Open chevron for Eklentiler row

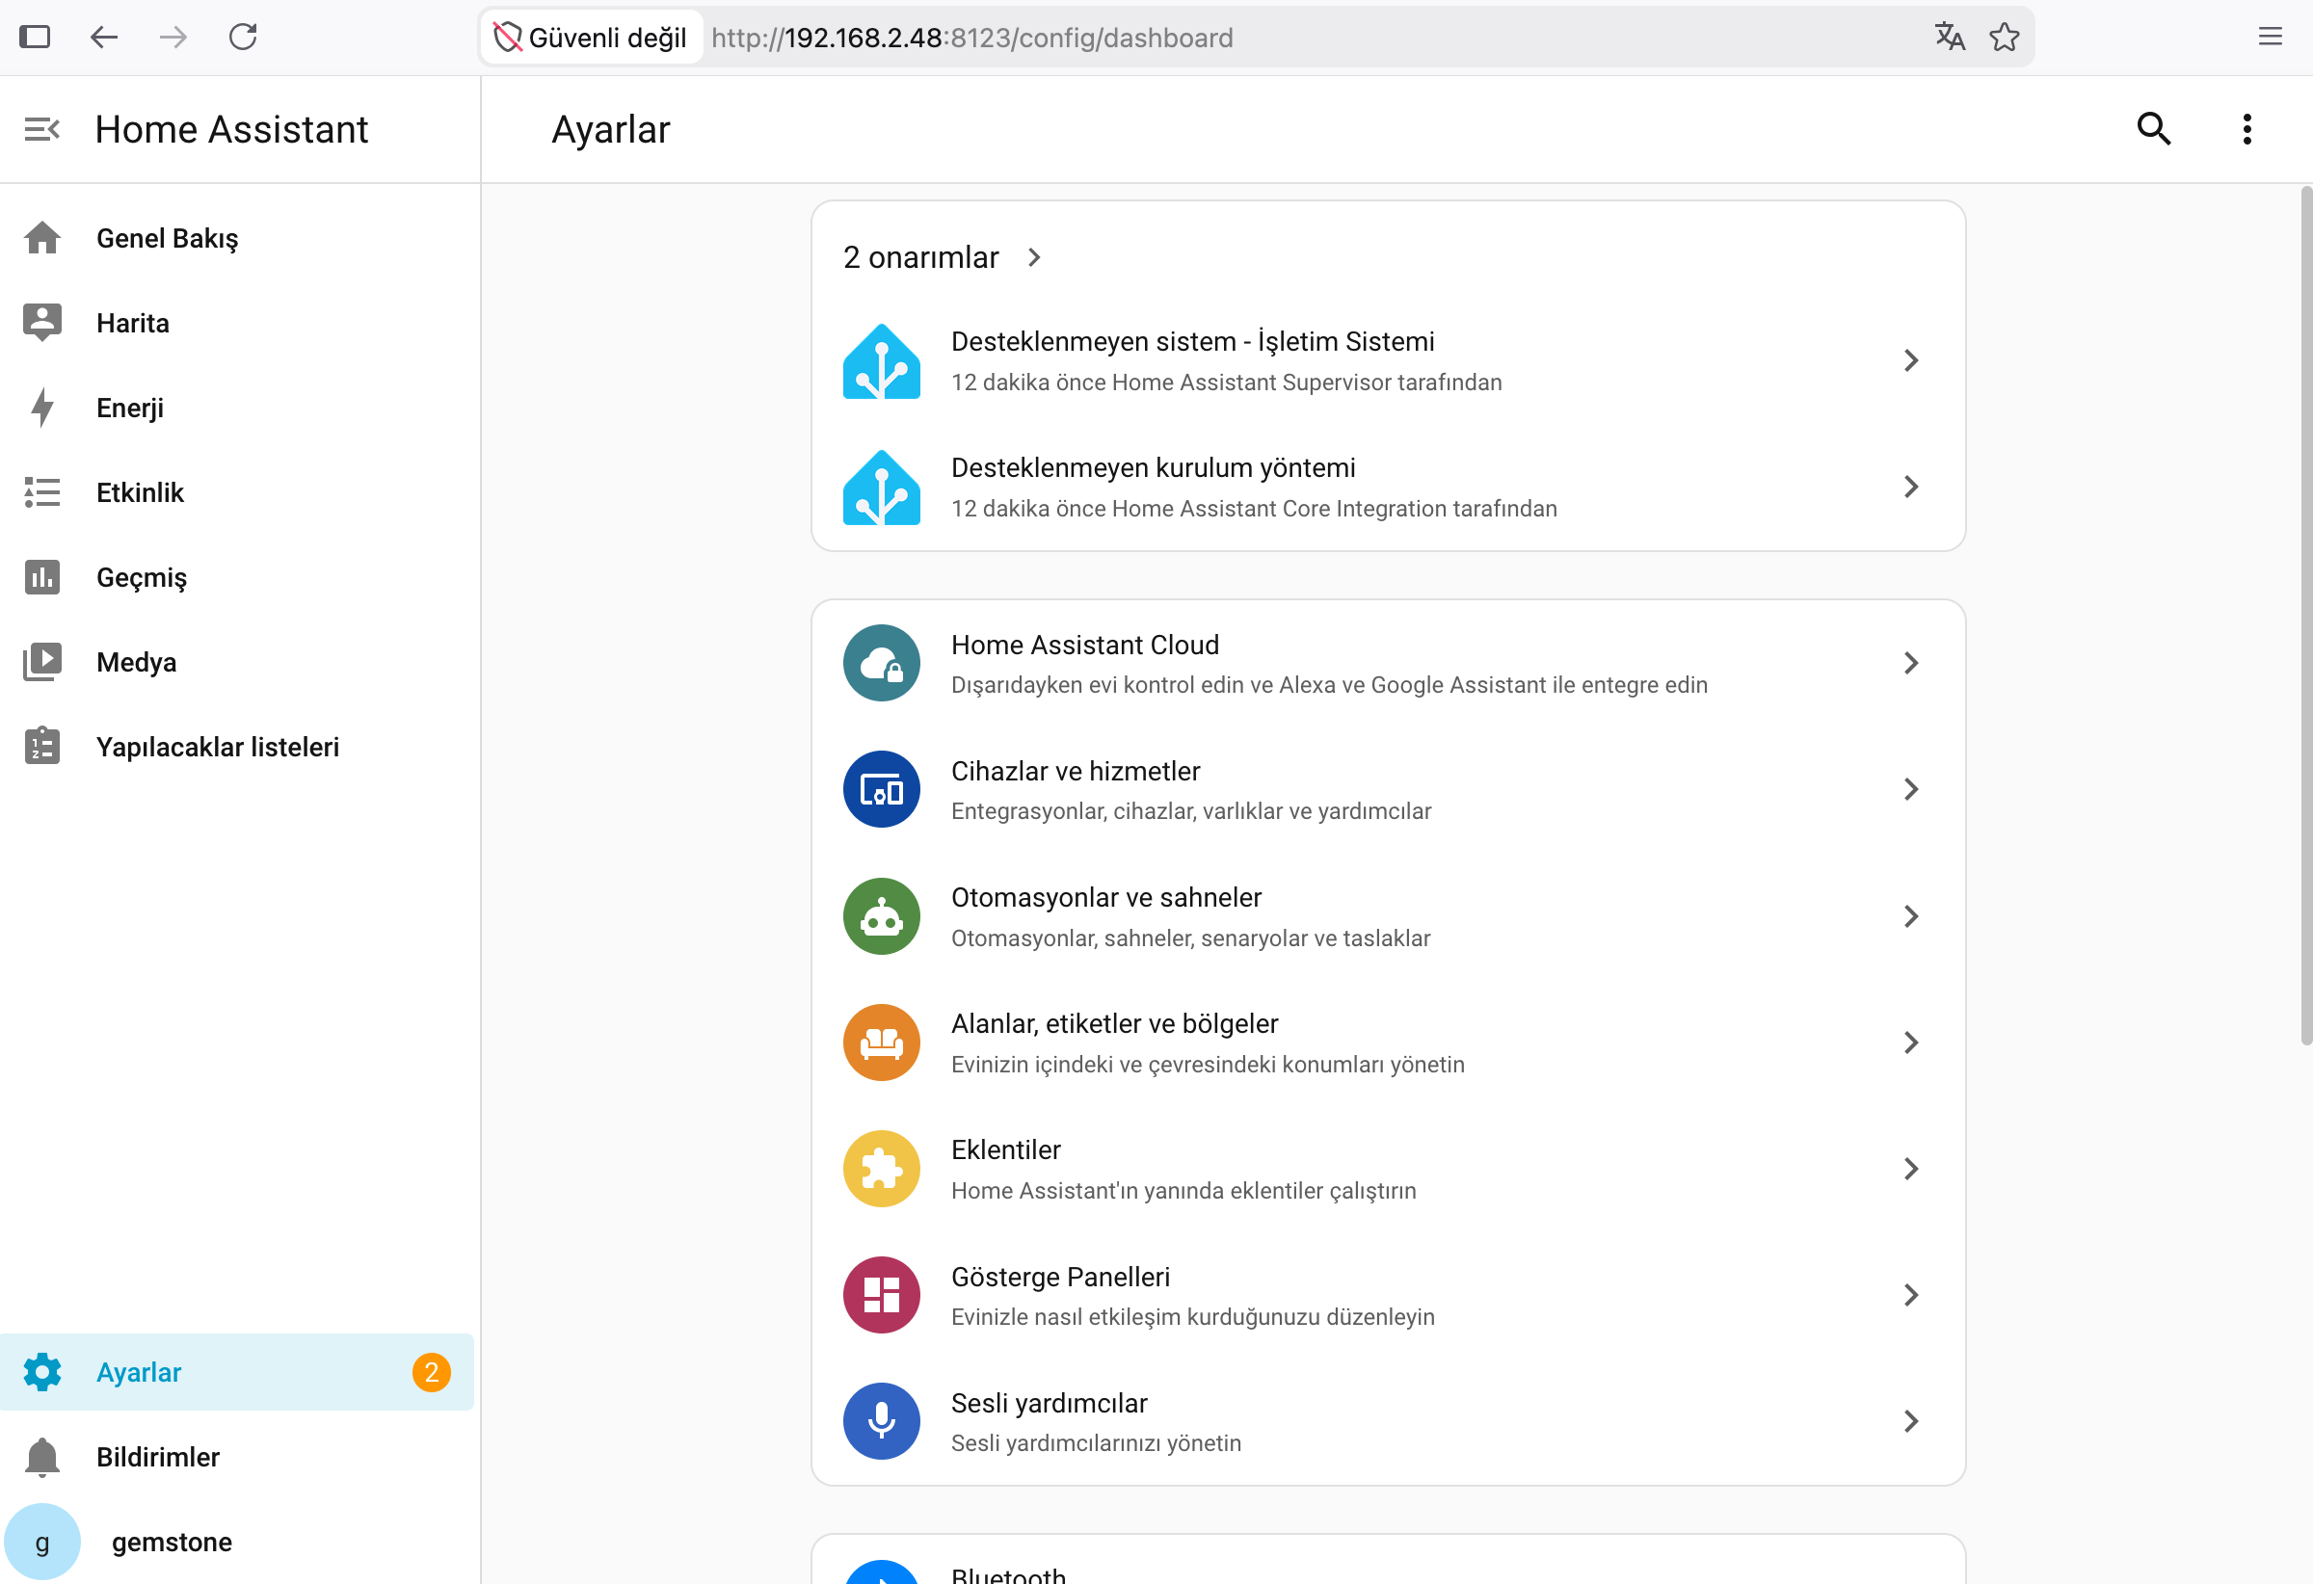(x=1911, y=1168)
